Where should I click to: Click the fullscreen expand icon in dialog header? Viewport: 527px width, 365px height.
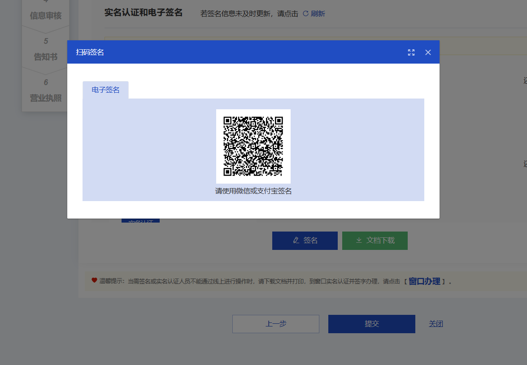click(411, 52)
